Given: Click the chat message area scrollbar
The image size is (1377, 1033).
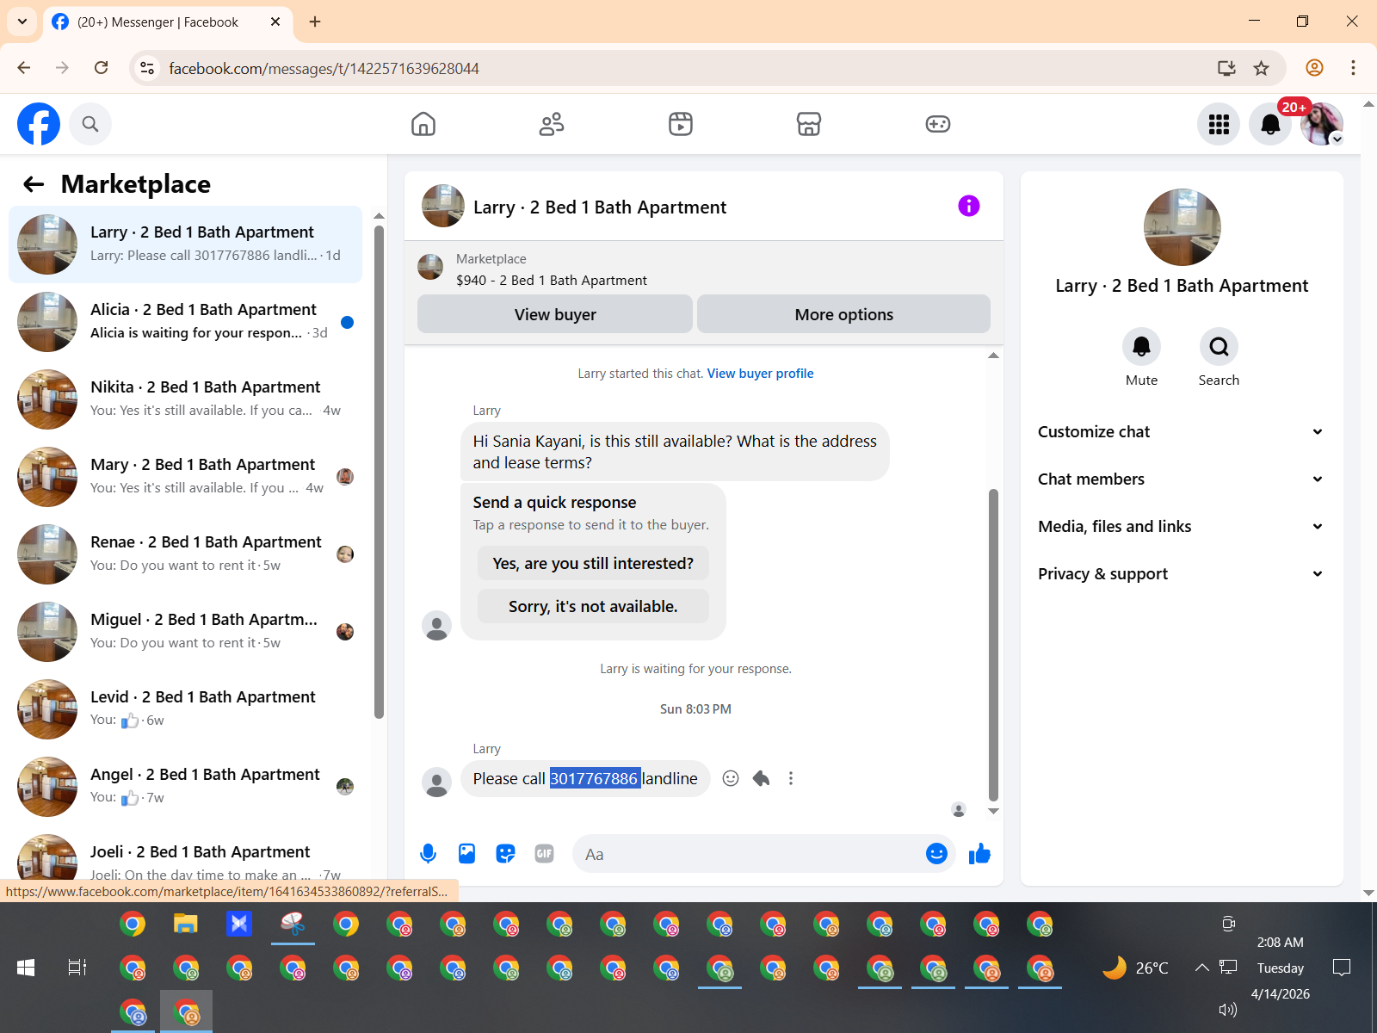Looking at the screenshot, I should [993, 646].
